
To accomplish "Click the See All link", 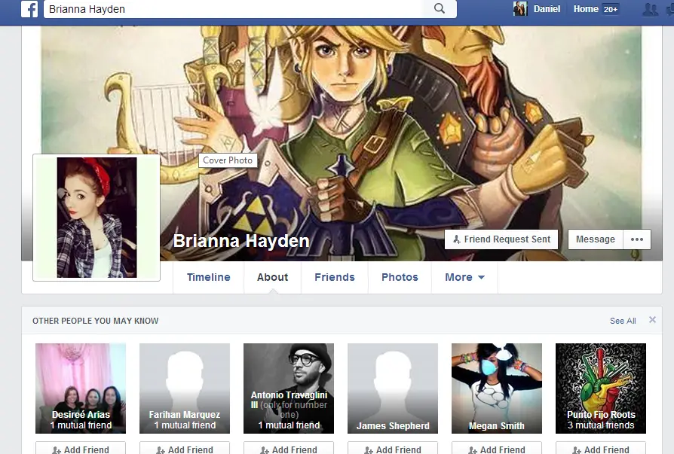I will tap(623, 321).
